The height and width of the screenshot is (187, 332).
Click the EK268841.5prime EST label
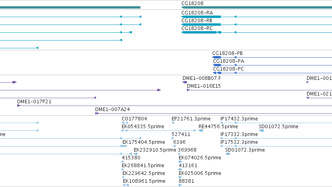tap(143, 166)
